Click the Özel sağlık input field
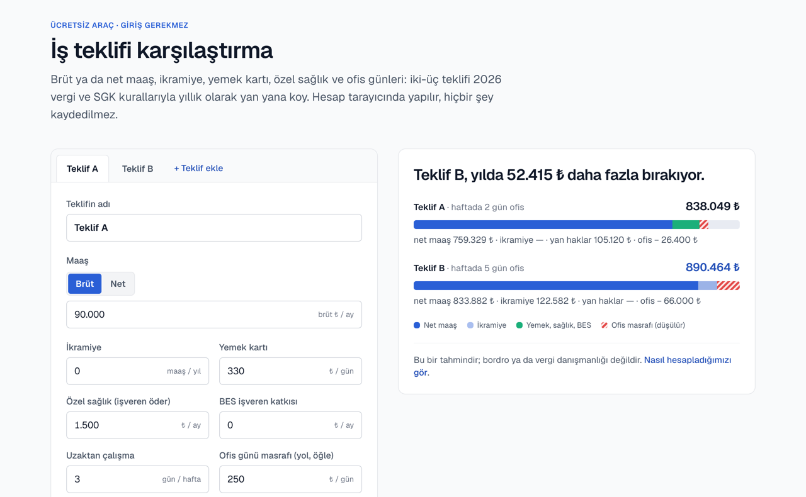This screenshot has width=806, height=497. (x=137, y=425)
